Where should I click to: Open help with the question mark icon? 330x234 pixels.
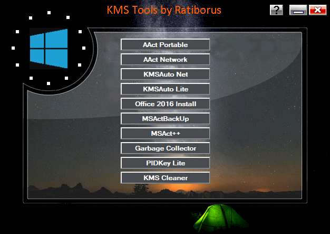pyautogui.click(x=276, y=10)
